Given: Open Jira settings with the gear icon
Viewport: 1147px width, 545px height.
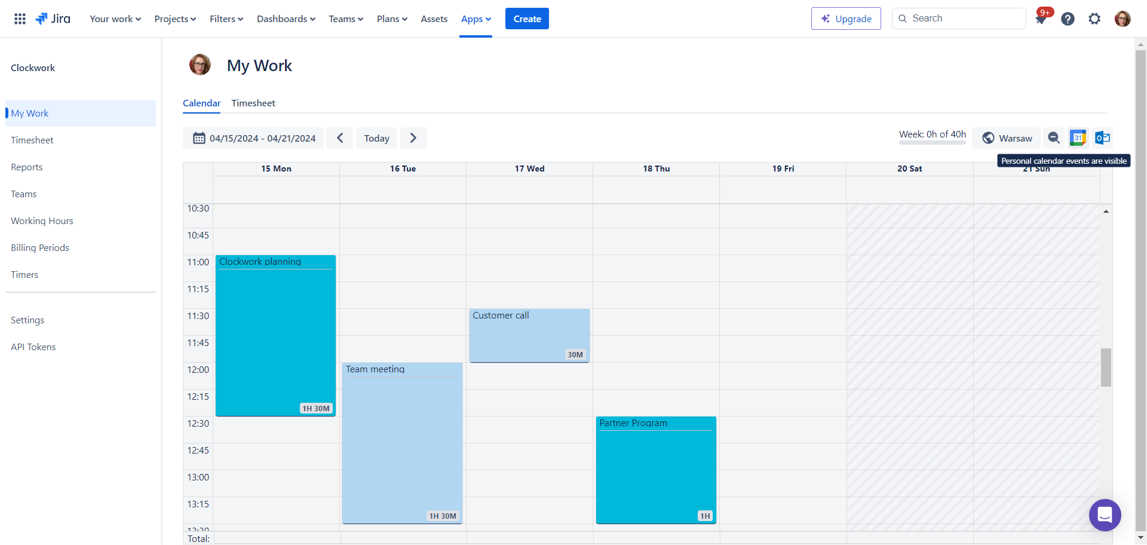Looking at the screenshot, I should point(1095,19).
